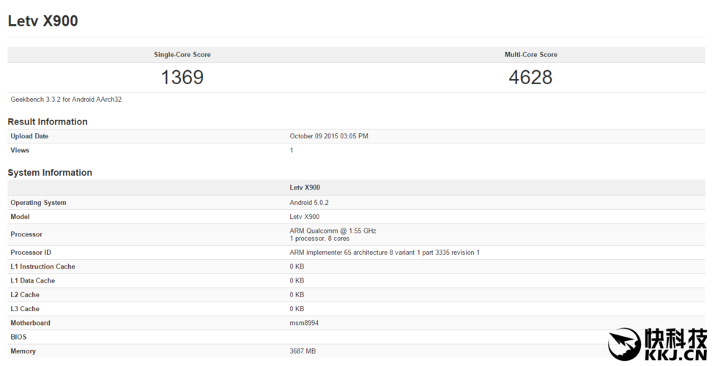
Task: Click the 'Processor ID' row label
Action: coord(31,252)
